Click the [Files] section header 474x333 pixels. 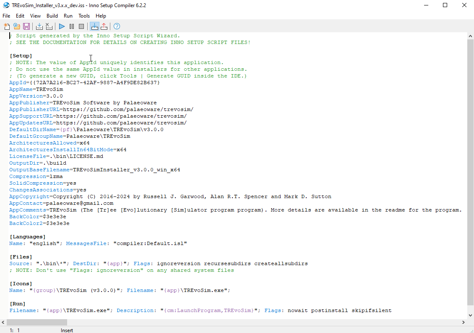(21, 257)
